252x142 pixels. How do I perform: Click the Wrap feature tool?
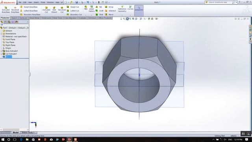(x=109, y=7)
